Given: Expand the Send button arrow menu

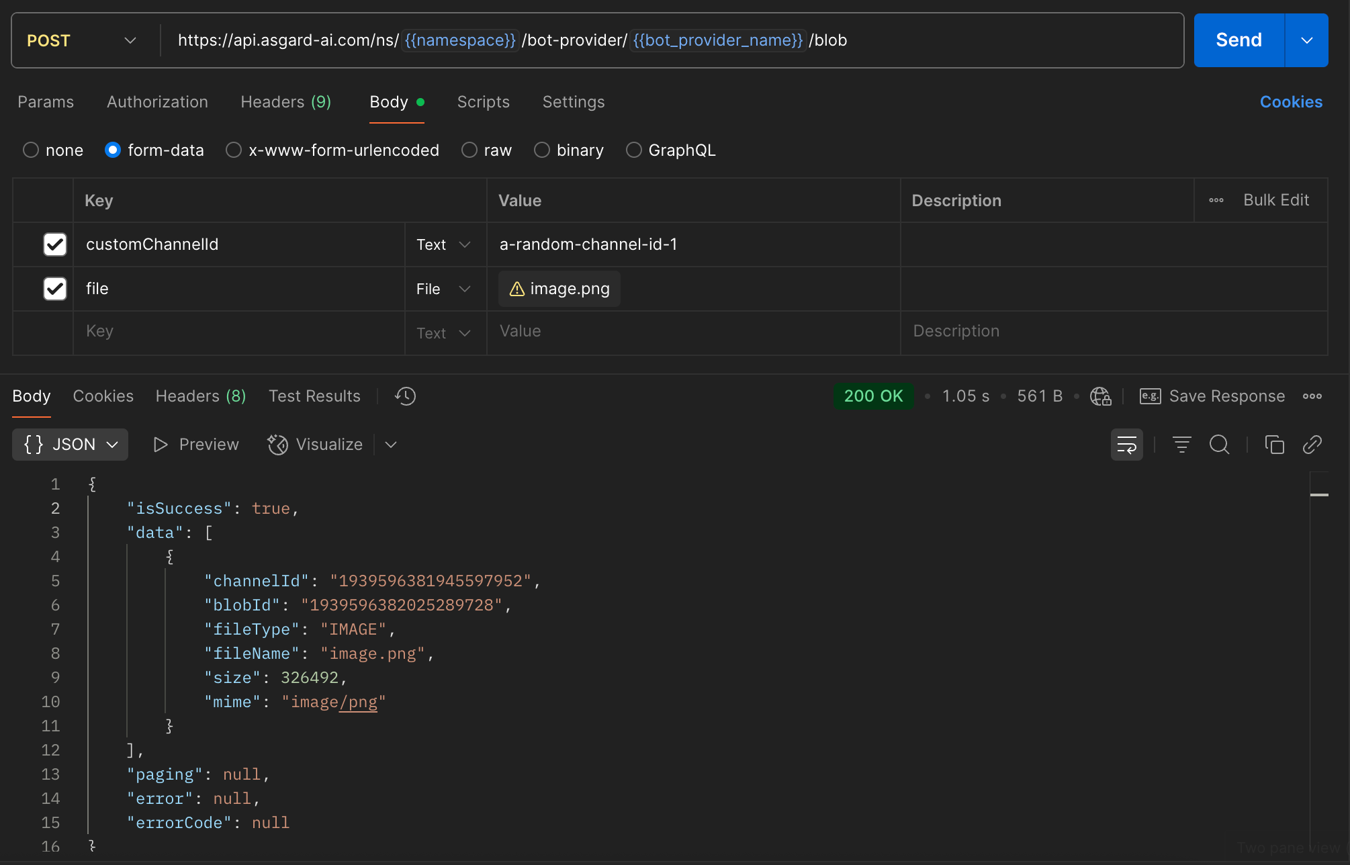Looking at the screenshot, I should click(1306, 40).
